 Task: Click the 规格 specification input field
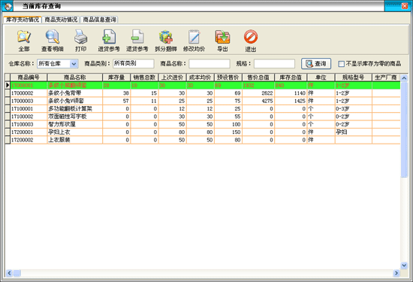click(x=274, y=64)
